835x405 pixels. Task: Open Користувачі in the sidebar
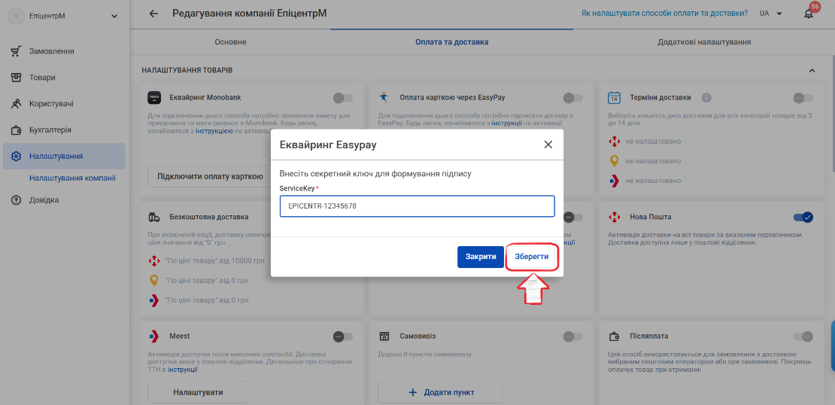(64, 103)
